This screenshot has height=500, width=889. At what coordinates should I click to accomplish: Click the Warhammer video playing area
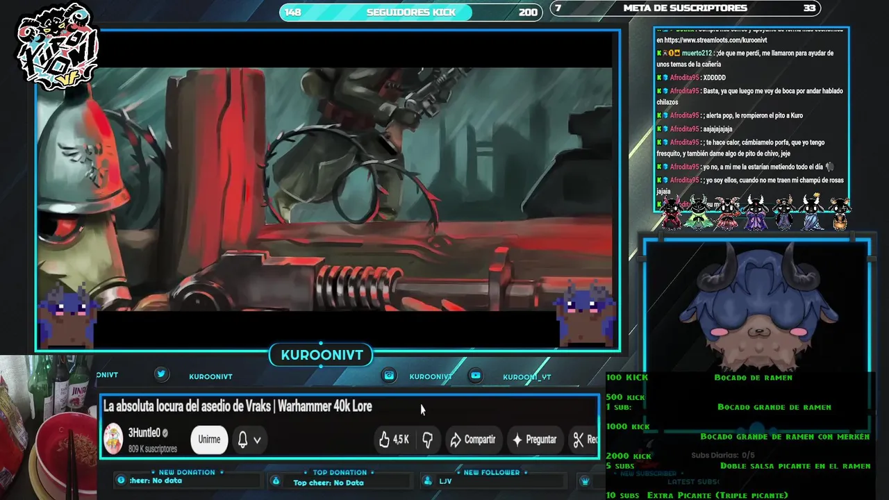[x=324, y=189]
